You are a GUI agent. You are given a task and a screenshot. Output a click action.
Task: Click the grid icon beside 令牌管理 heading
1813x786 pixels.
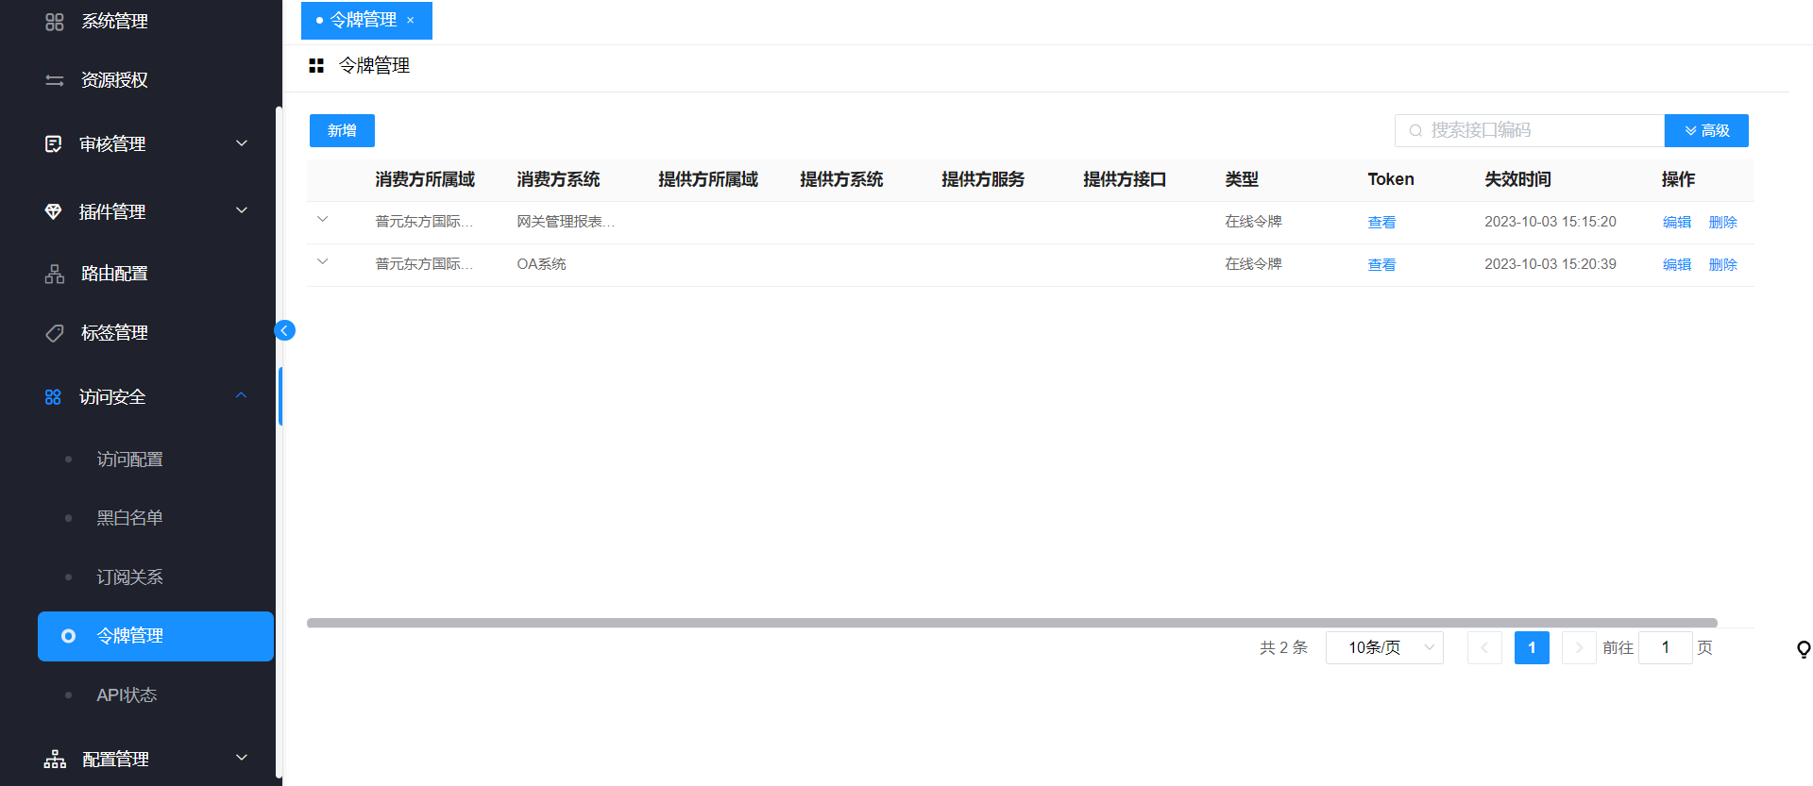[x=316, y=65]
